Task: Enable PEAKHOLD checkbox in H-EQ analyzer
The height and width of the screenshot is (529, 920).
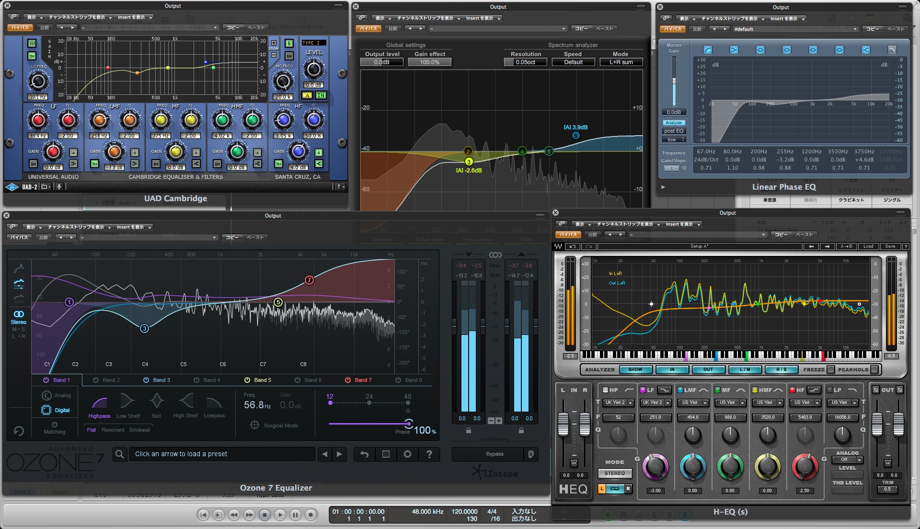Action: point(874,369)
